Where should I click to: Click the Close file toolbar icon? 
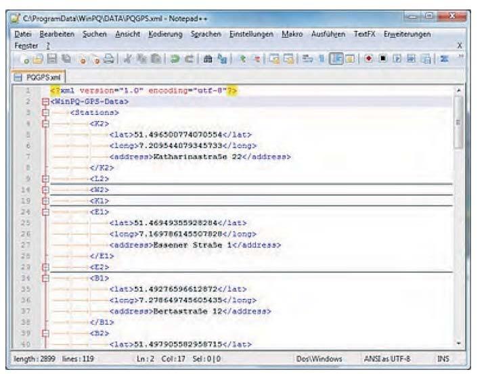[x=81, y=59]
